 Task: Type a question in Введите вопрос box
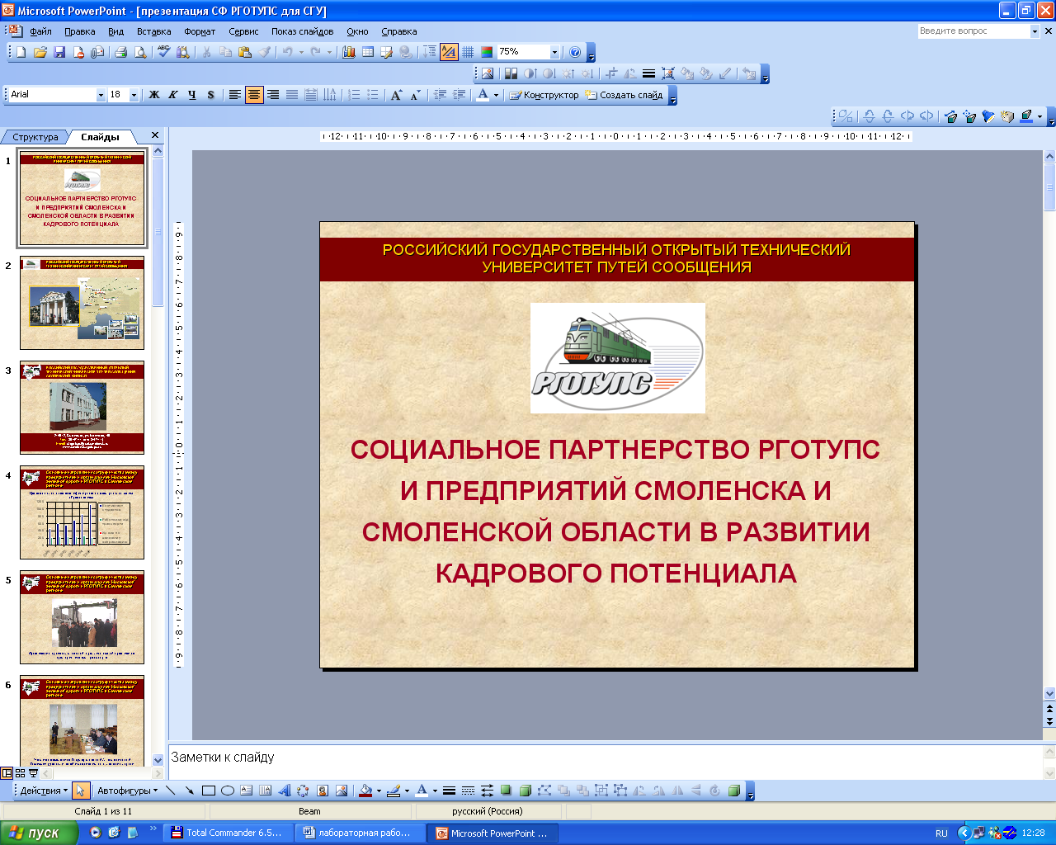click(x=973, y=31)
